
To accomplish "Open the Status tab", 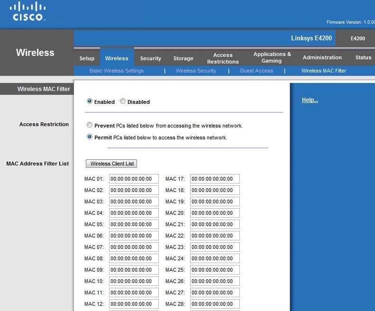I will point(363,57).
